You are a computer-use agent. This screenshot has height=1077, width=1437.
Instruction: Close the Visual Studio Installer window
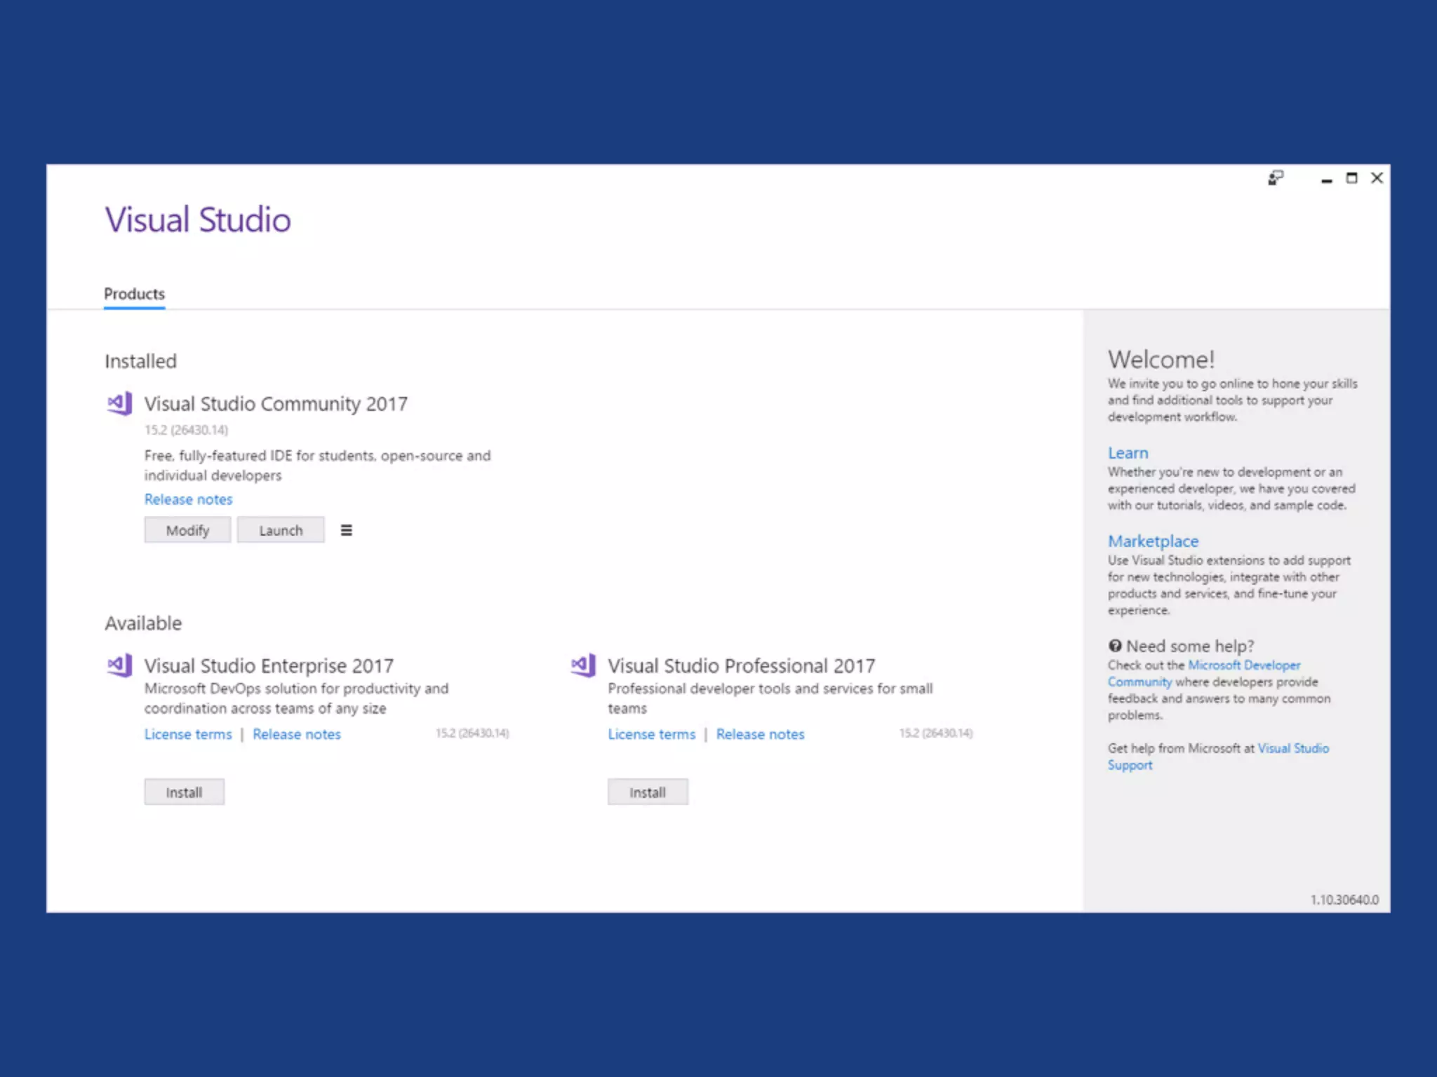[1377, 178]
